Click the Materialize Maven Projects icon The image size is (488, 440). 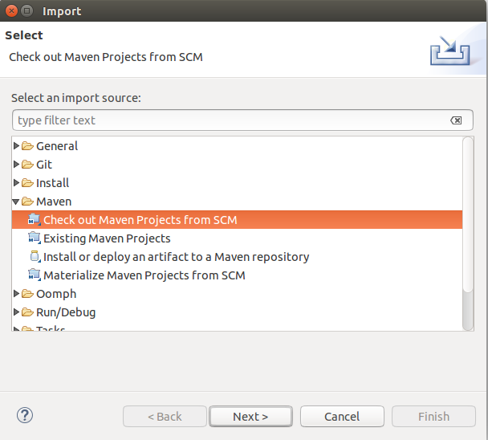click(34, 275)
